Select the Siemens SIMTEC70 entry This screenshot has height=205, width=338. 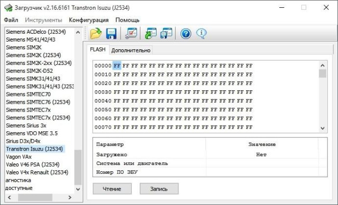(x=28, y=94)
